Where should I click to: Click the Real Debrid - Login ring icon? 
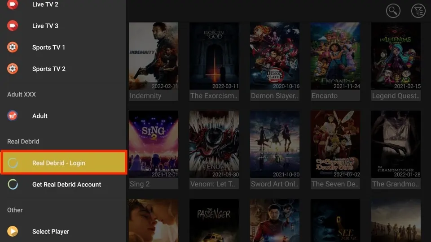[x=13, y=163]
